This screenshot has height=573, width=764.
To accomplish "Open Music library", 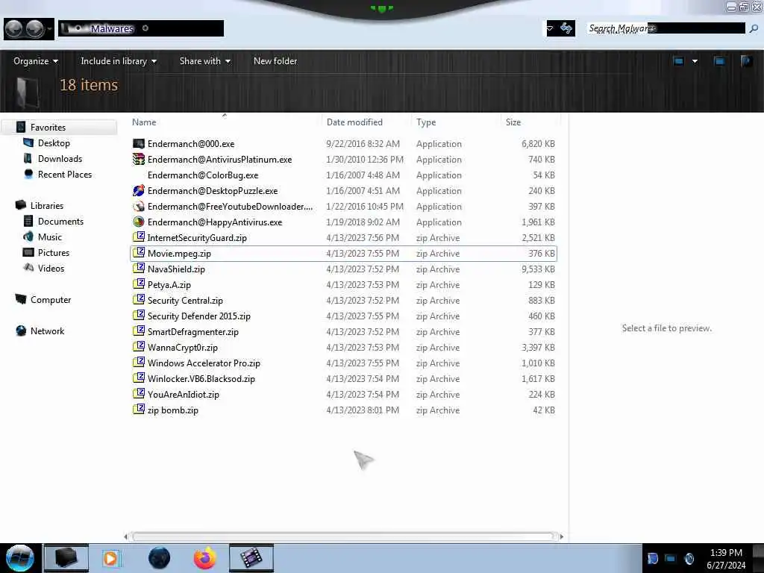I will [x=50, y=237].
